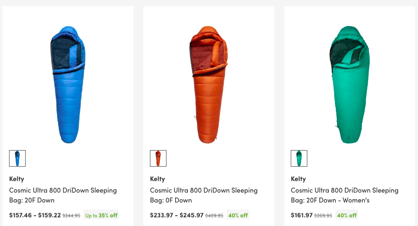Select the green color swatch thumbnail

[x=299, y=158]
